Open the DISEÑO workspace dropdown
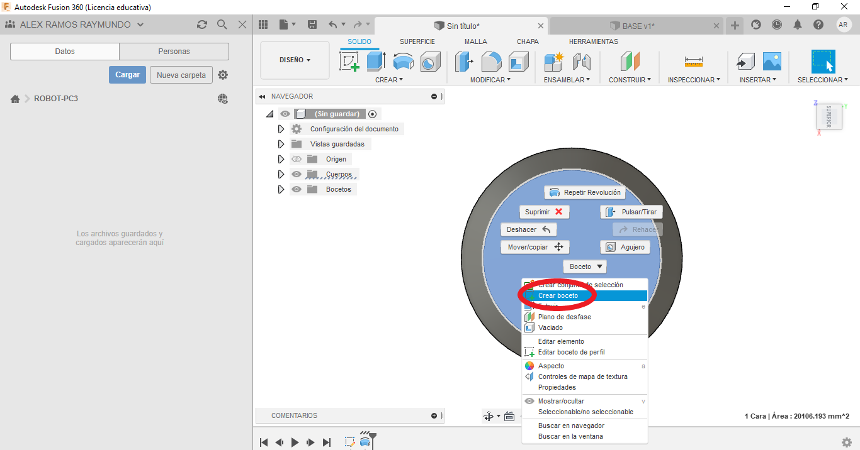Viewport: 860px width, 450px height. [295, 60]
